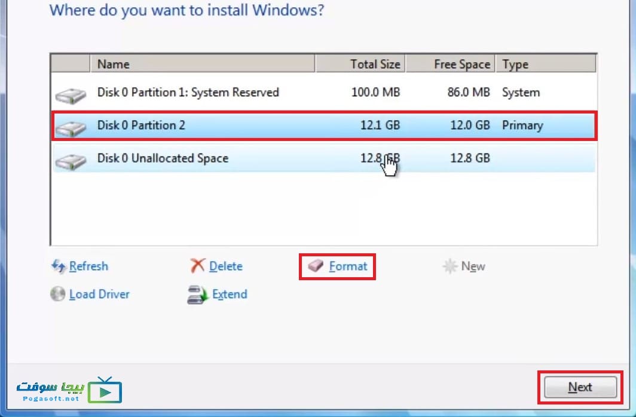
Task: Sort by the Free Space column header
Action: [450, 64]
